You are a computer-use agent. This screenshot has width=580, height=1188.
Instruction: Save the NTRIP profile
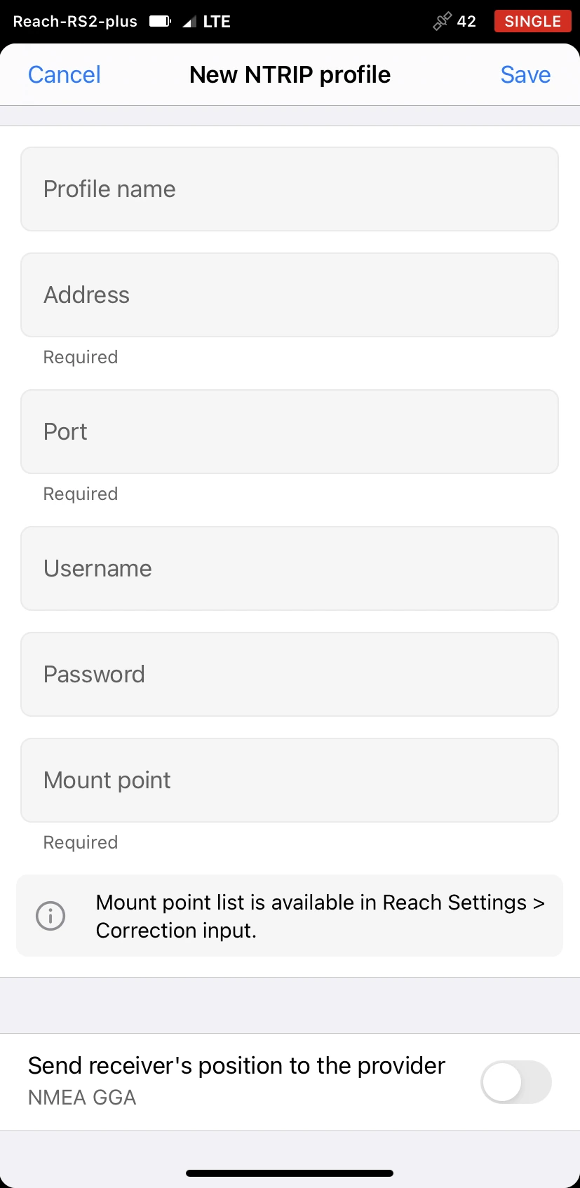coord(525,74)
